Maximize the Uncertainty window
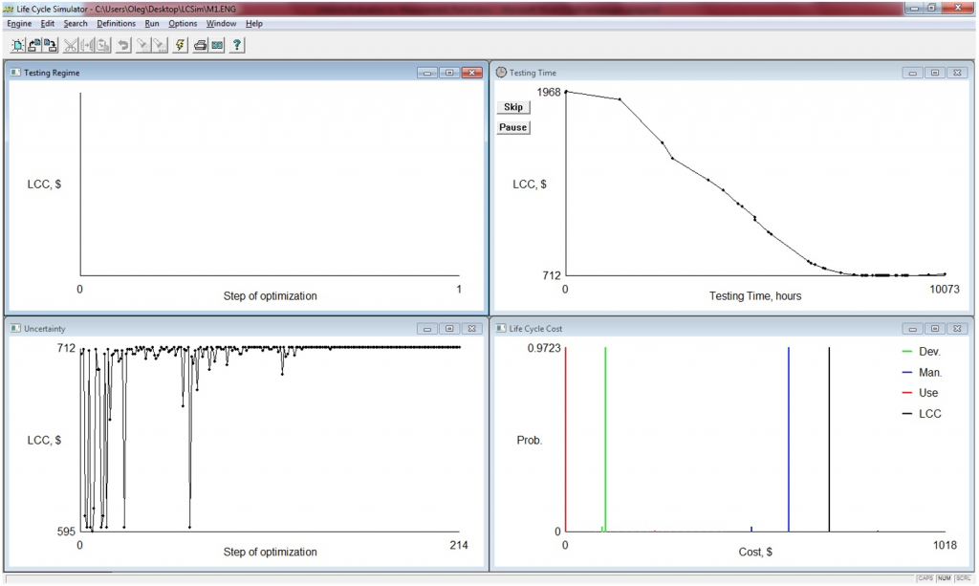The width and height of the screenshot is (979, 586). point(448,328)
